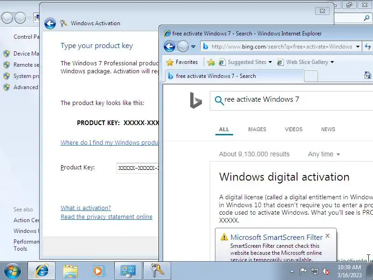Click the Control Panel window forward button
Viewport: 373px width, 280px height.
(21, 18)
